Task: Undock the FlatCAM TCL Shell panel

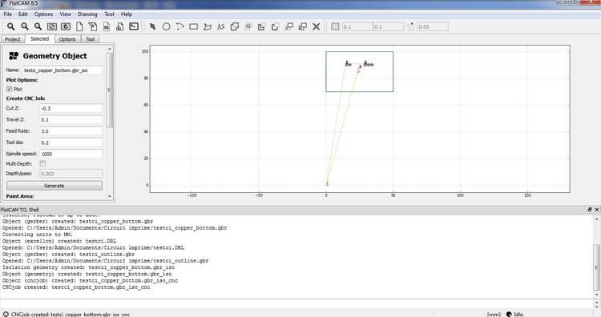Action: pos(590,210)
